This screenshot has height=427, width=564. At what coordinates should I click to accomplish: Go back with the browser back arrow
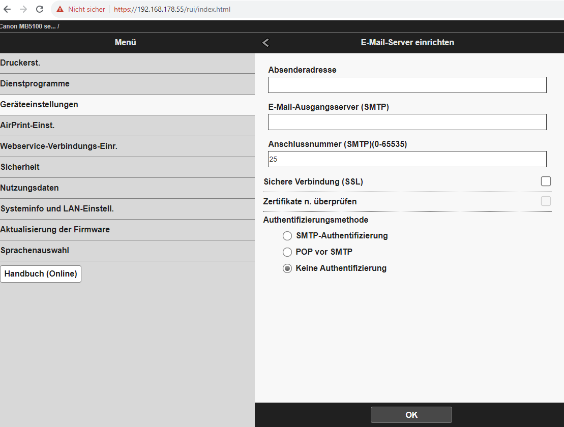coord(7,9)
